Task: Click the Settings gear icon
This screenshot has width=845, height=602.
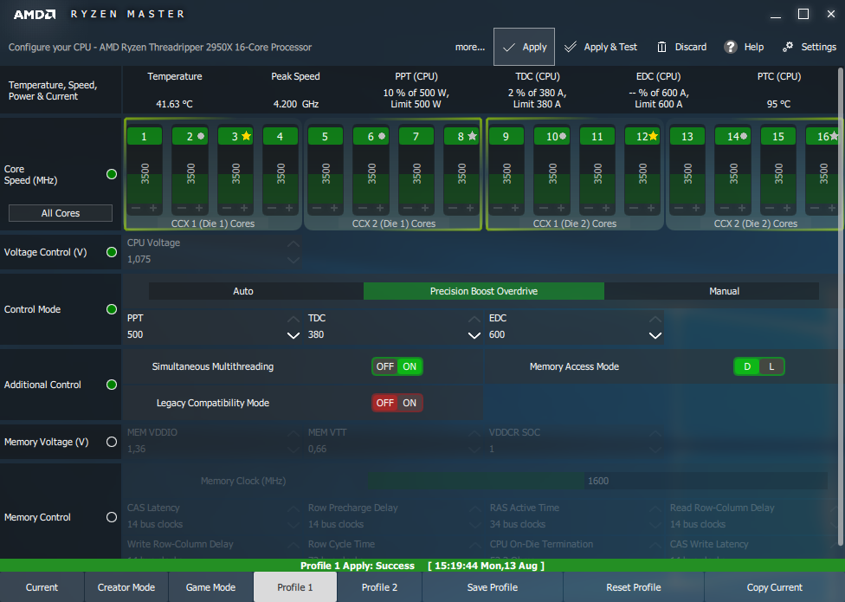Action: (788, 47)
